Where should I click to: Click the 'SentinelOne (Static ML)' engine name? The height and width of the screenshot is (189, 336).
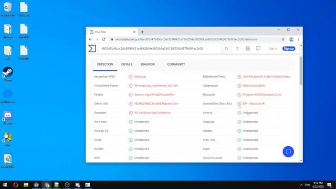point(217,104)
